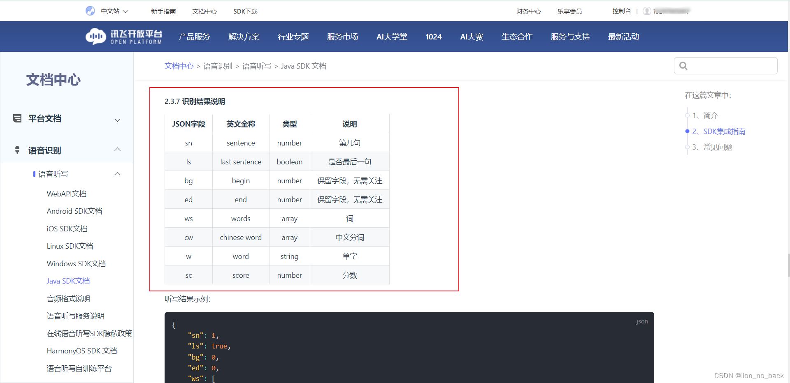The width and height of the screenshot is (790, 383).
Task: Jump to 1、简介 in article outline
Action: (x=705, y=115)
